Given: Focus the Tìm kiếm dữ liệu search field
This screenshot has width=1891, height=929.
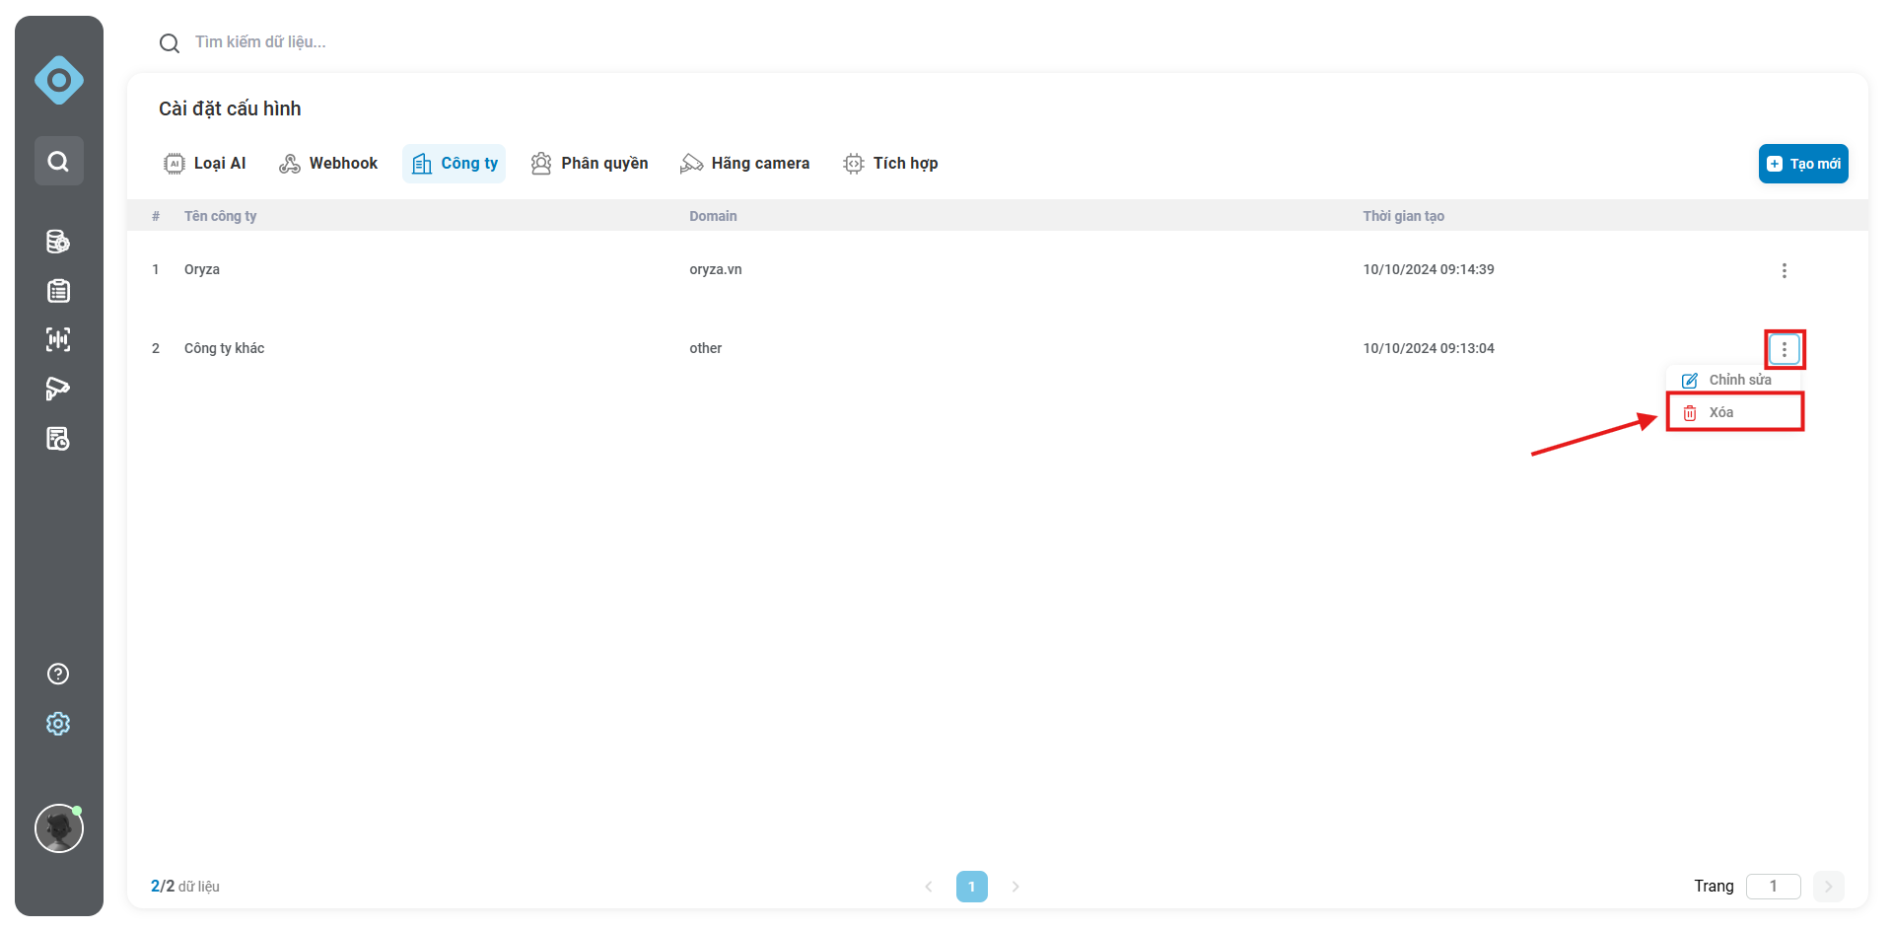Looking at the screenshot, I should point(260,42).
